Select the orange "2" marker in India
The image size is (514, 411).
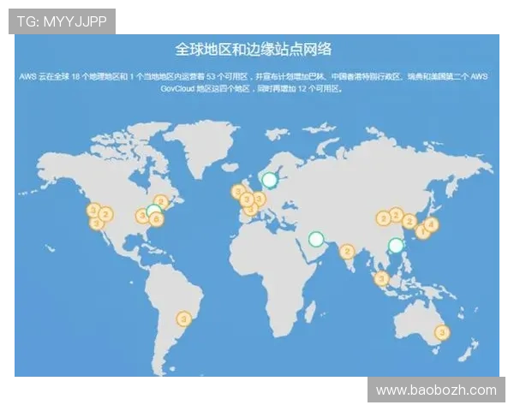347,252
